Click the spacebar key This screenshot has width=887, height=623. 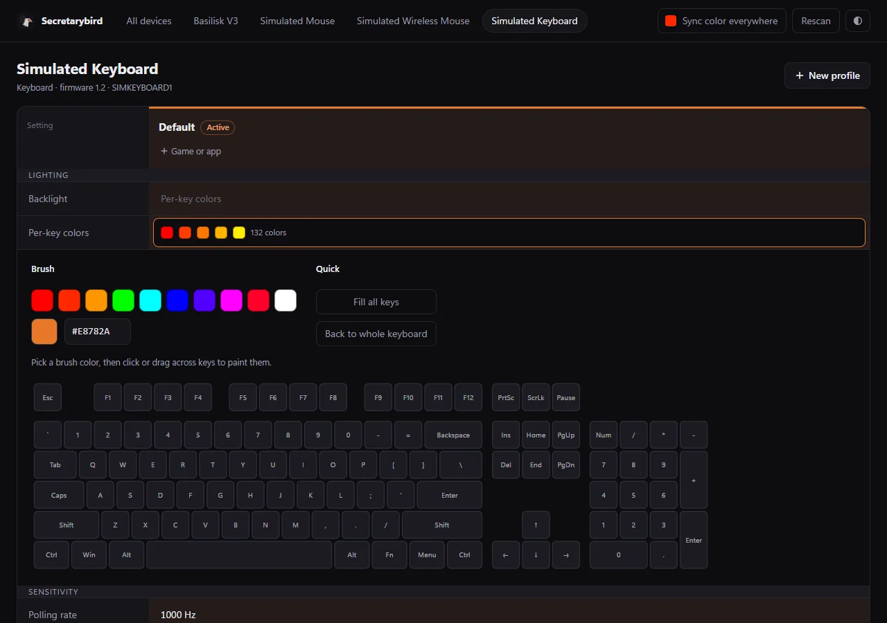tap(239, 554)
